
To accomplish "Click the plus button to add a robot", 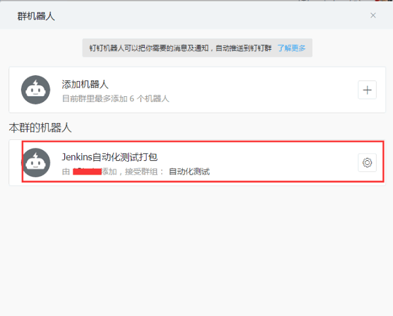I will [367, 90].
